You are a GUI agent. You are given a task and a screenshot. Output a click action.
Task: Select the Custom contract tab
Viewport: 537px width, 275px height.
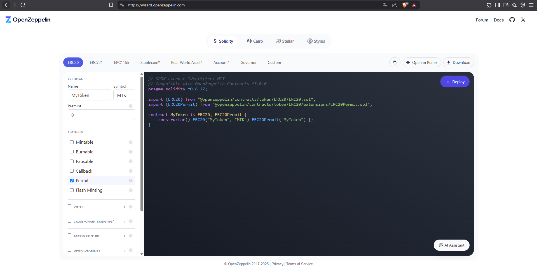(x=274, y=62)
